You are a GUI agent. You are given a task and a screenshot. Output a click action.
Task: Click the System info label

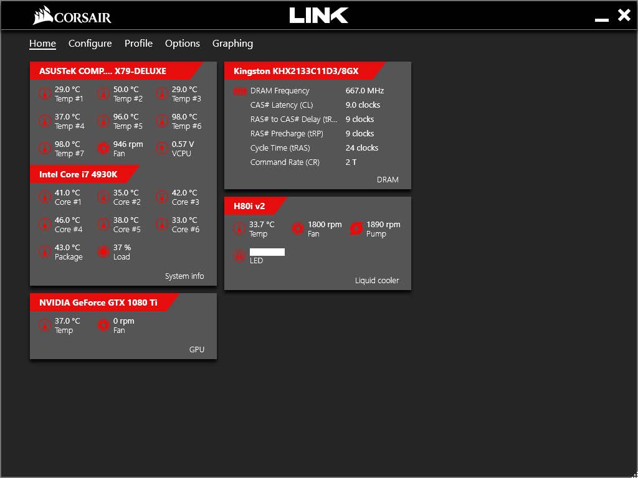pyautogui.click(x=184, y=276)
